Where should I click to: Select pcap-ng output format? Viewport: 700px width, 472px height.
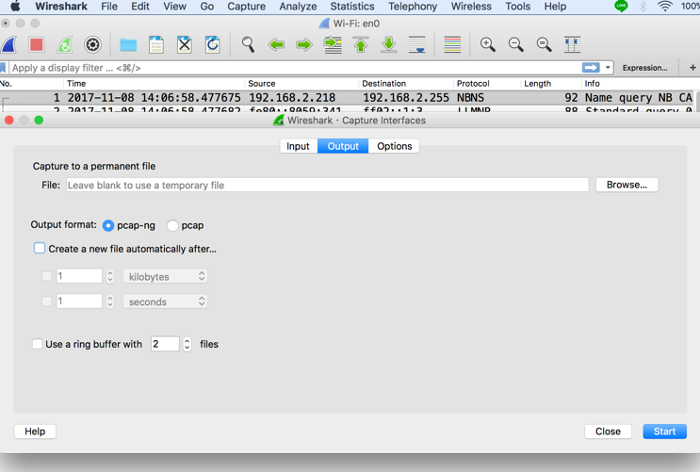coord(108,226)
